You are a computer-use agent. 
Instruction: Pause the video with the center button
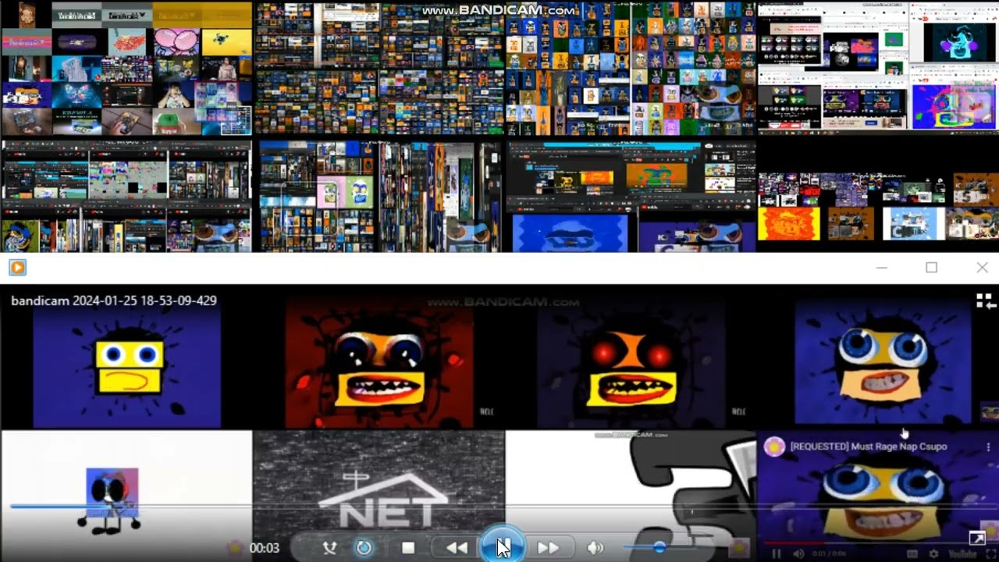(x=503, y=546)
